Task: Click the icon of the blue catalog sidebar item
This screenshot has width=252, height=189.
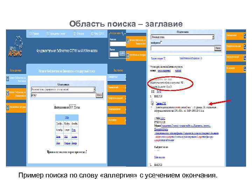Action: 8,79
